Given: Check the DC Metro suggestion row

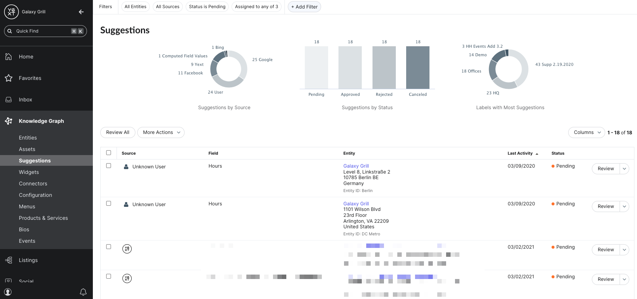Looking at the screenshot, I should tap(108, 204).
